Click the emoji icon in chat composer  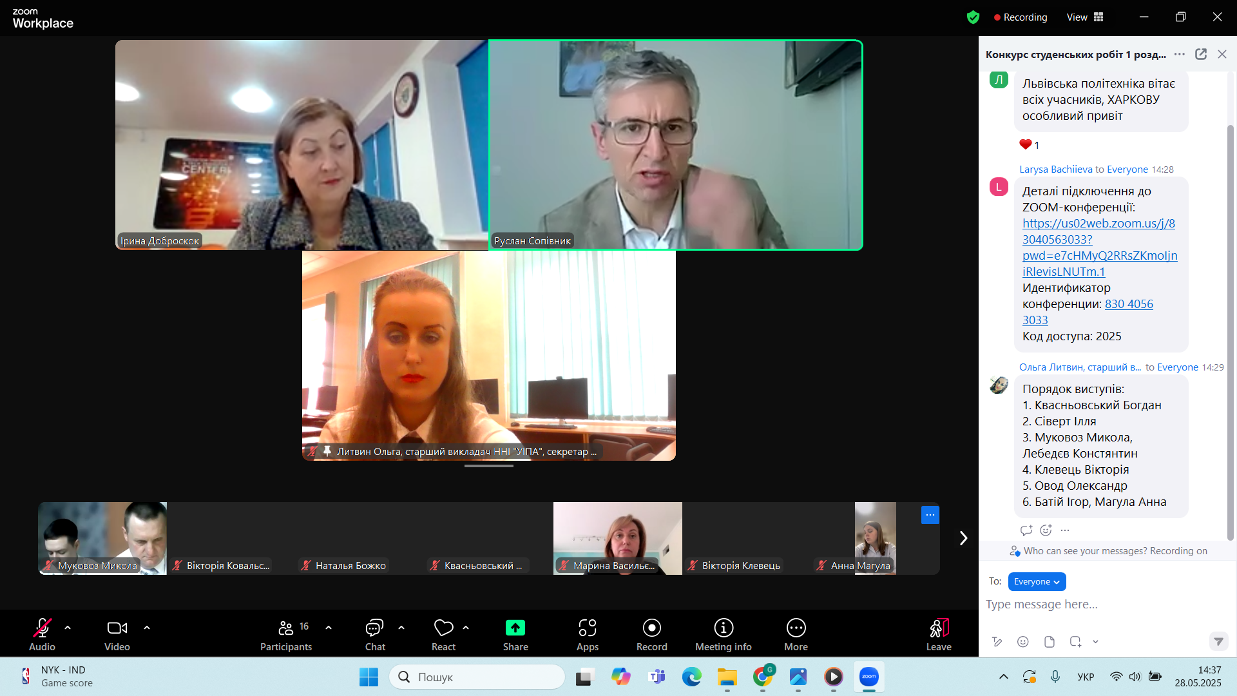[1023, 641]
